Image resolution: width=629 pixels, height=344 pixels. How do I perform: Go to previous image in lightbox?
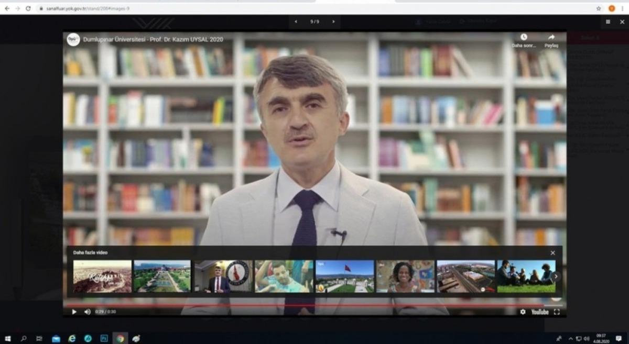296,22
